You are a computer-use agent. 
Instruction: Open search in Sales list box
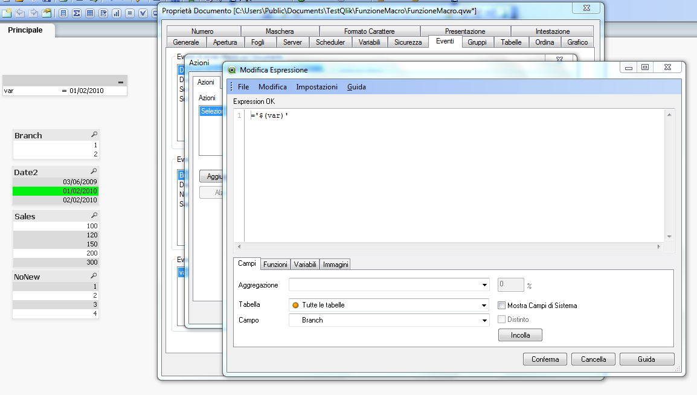94,216
